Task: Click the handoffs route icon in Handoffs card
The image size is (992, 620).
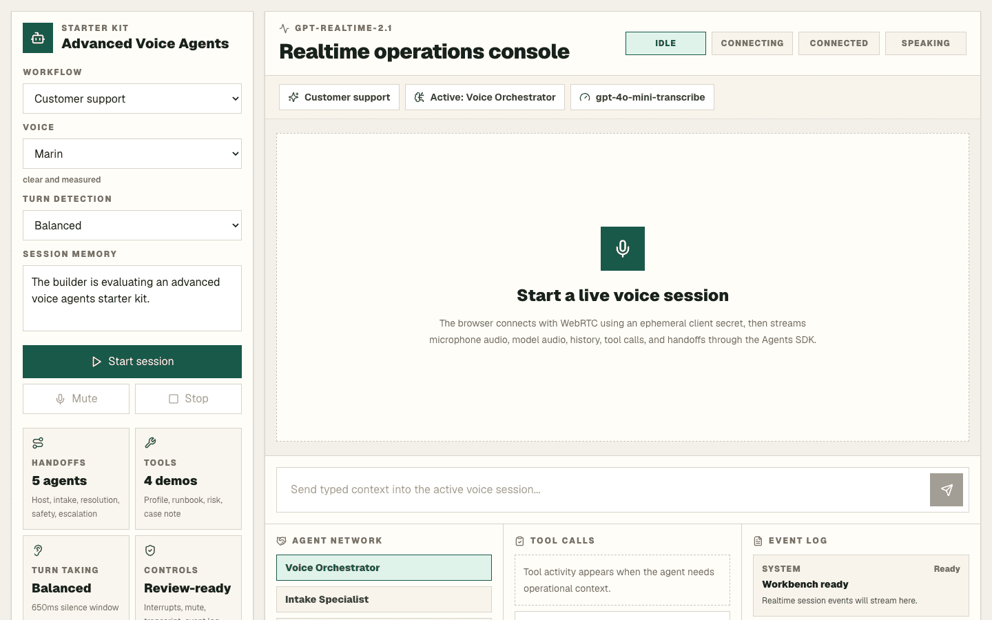Action: click(38, 443)
